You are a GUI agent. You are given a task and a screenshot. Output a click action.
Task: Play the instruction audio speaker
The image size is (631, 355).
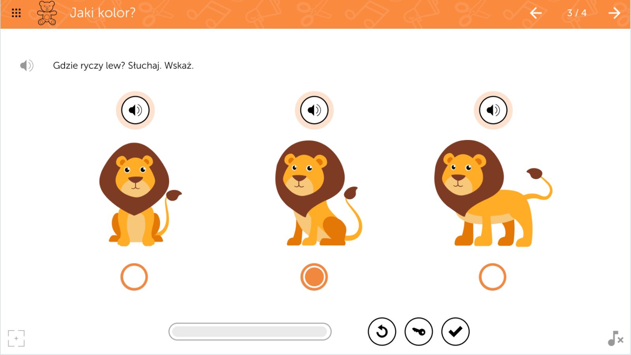[26, 65]
